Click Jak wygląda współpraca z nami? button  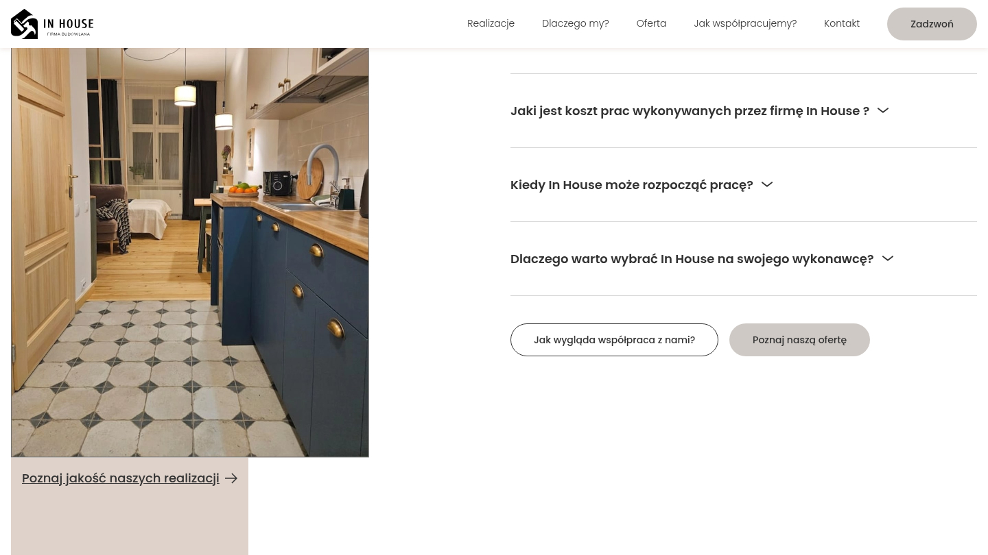(x=614, y=340)
